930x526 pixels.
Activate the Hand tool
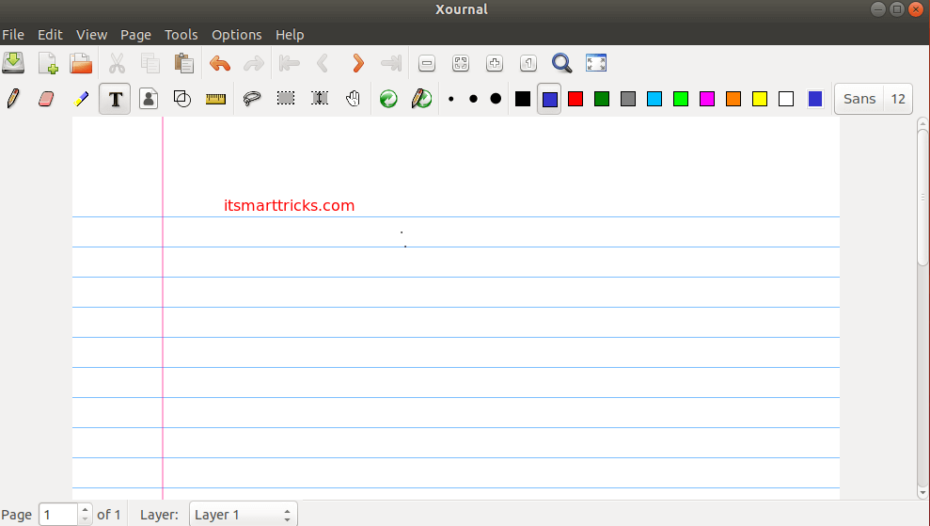pyautogui.click(x=353, y=99)
